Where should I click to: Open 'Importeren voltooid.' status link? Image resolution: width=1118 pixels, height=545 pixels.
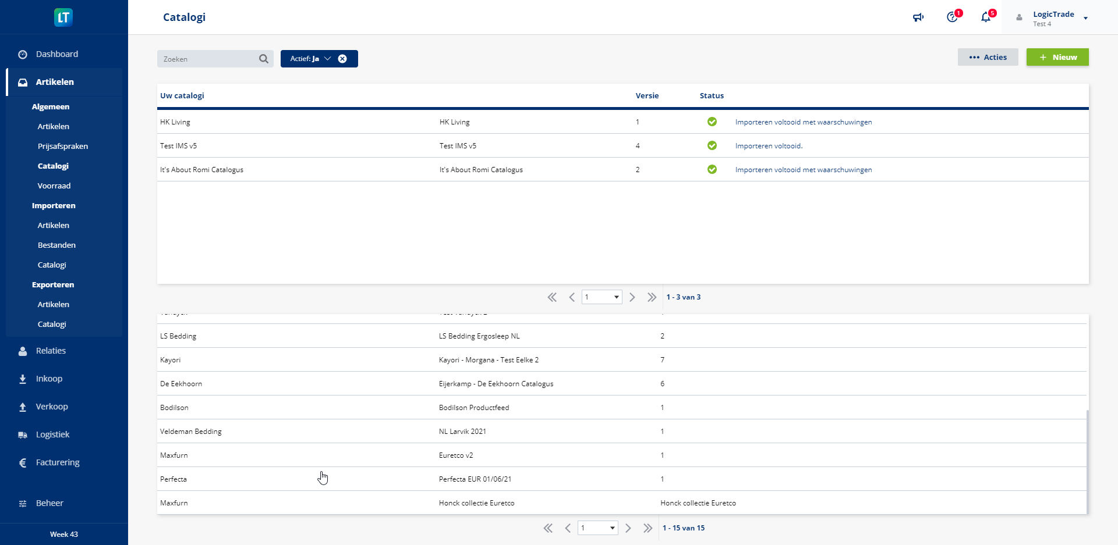pos(769,145)
